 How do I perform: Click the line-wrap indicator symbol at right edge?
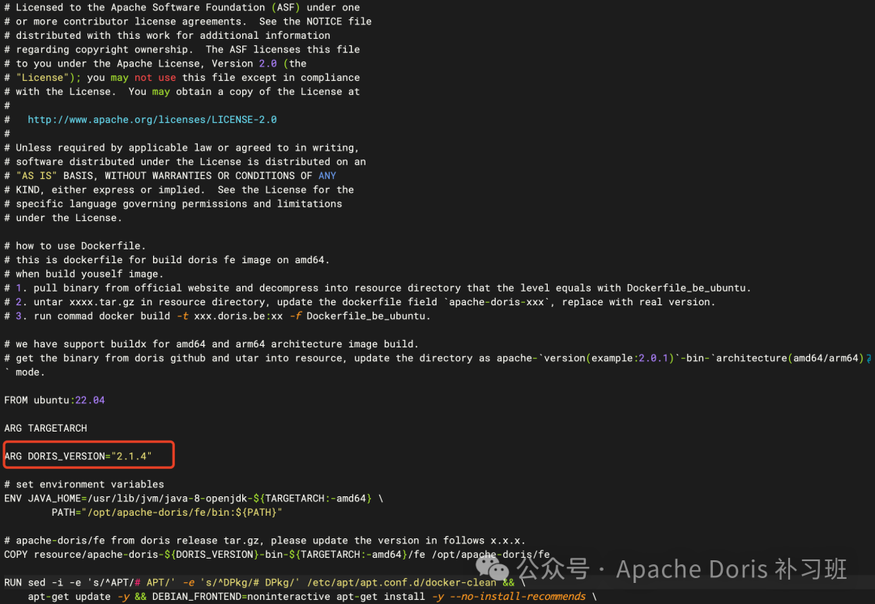(869, 358)
